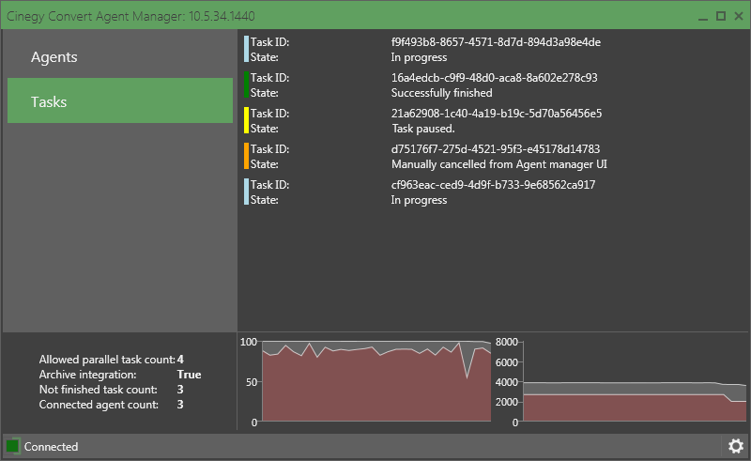Click the green Connected status indicator
This screenshot has width=751, height=461.
[12, 446]
